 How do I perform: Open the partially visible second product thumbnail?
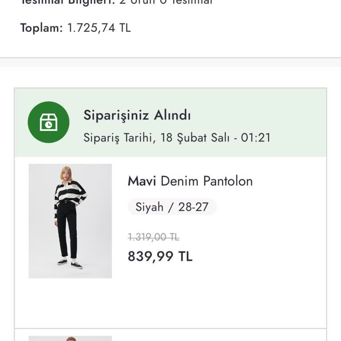70,338
